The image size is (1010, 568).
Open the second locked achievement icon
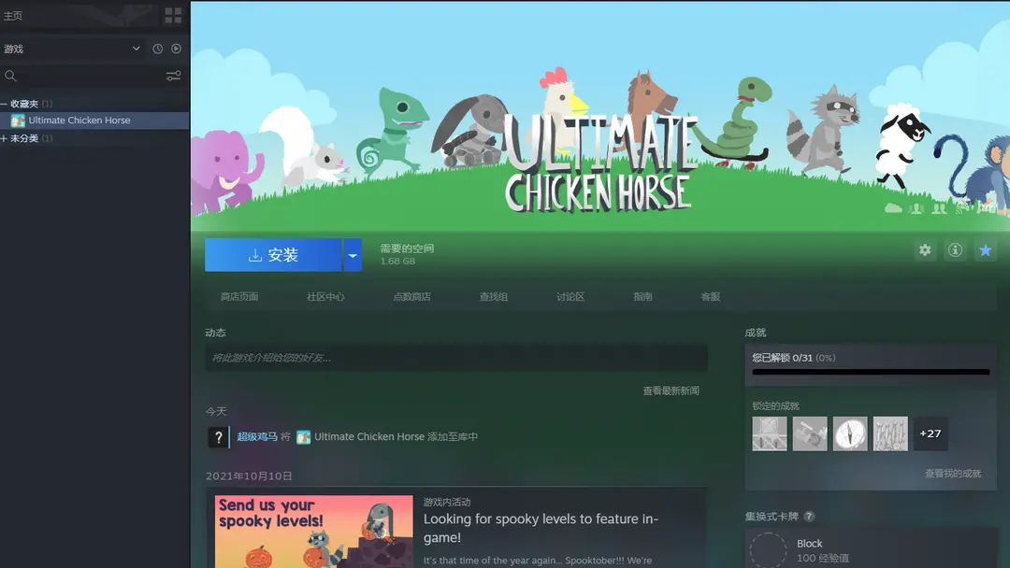click(810, 433)
